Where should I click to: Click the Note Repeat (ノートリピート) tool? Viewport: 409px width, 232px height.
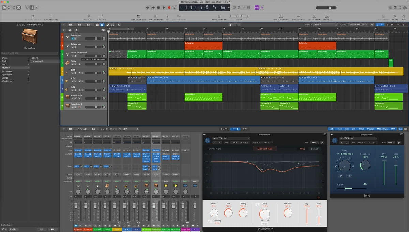89,18
